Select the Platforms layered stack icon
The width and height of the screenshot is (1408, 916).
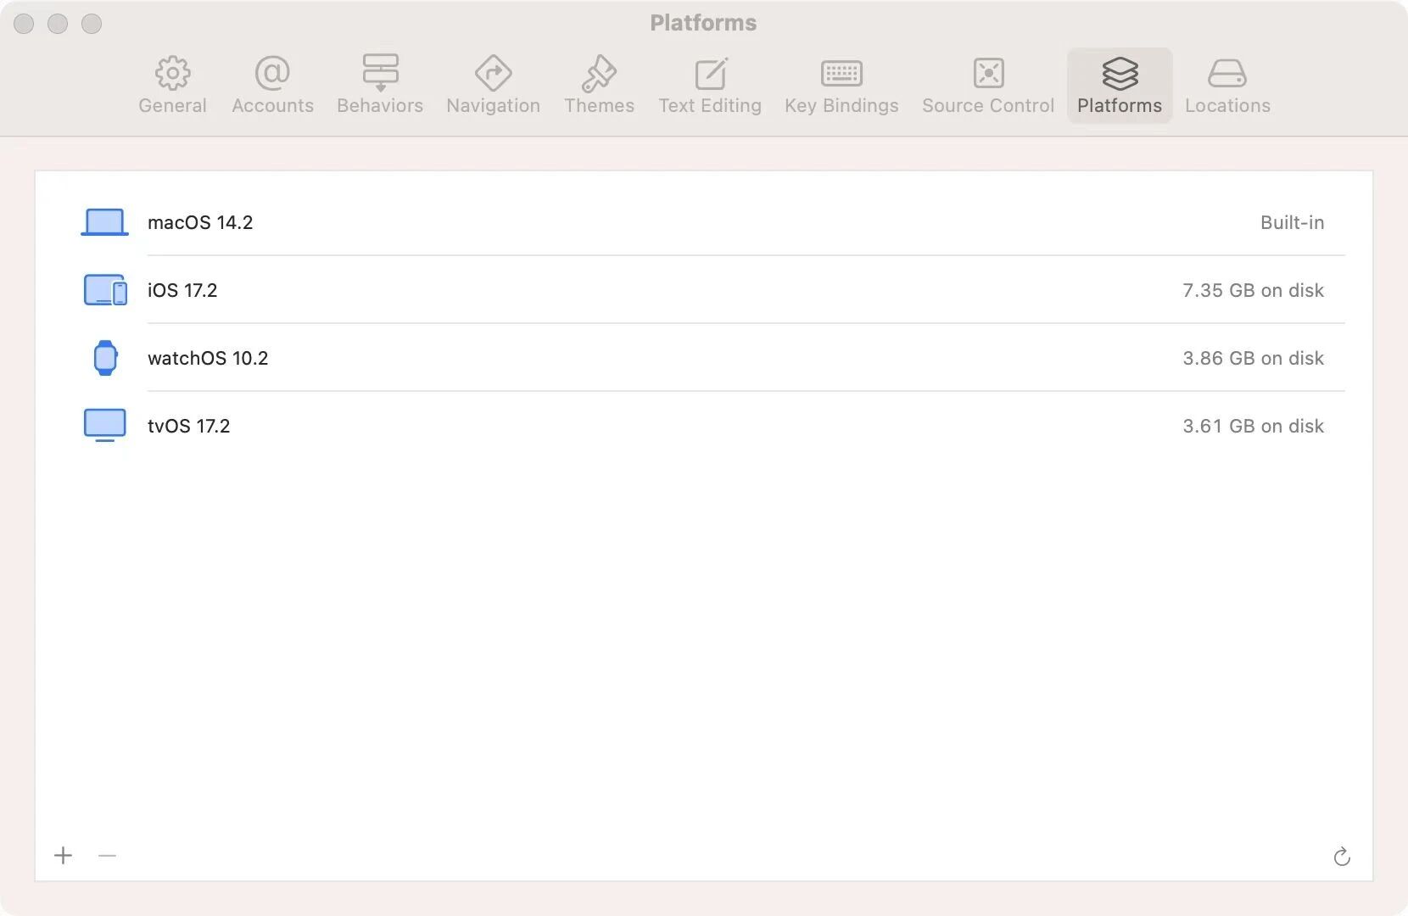[1120, 74]
